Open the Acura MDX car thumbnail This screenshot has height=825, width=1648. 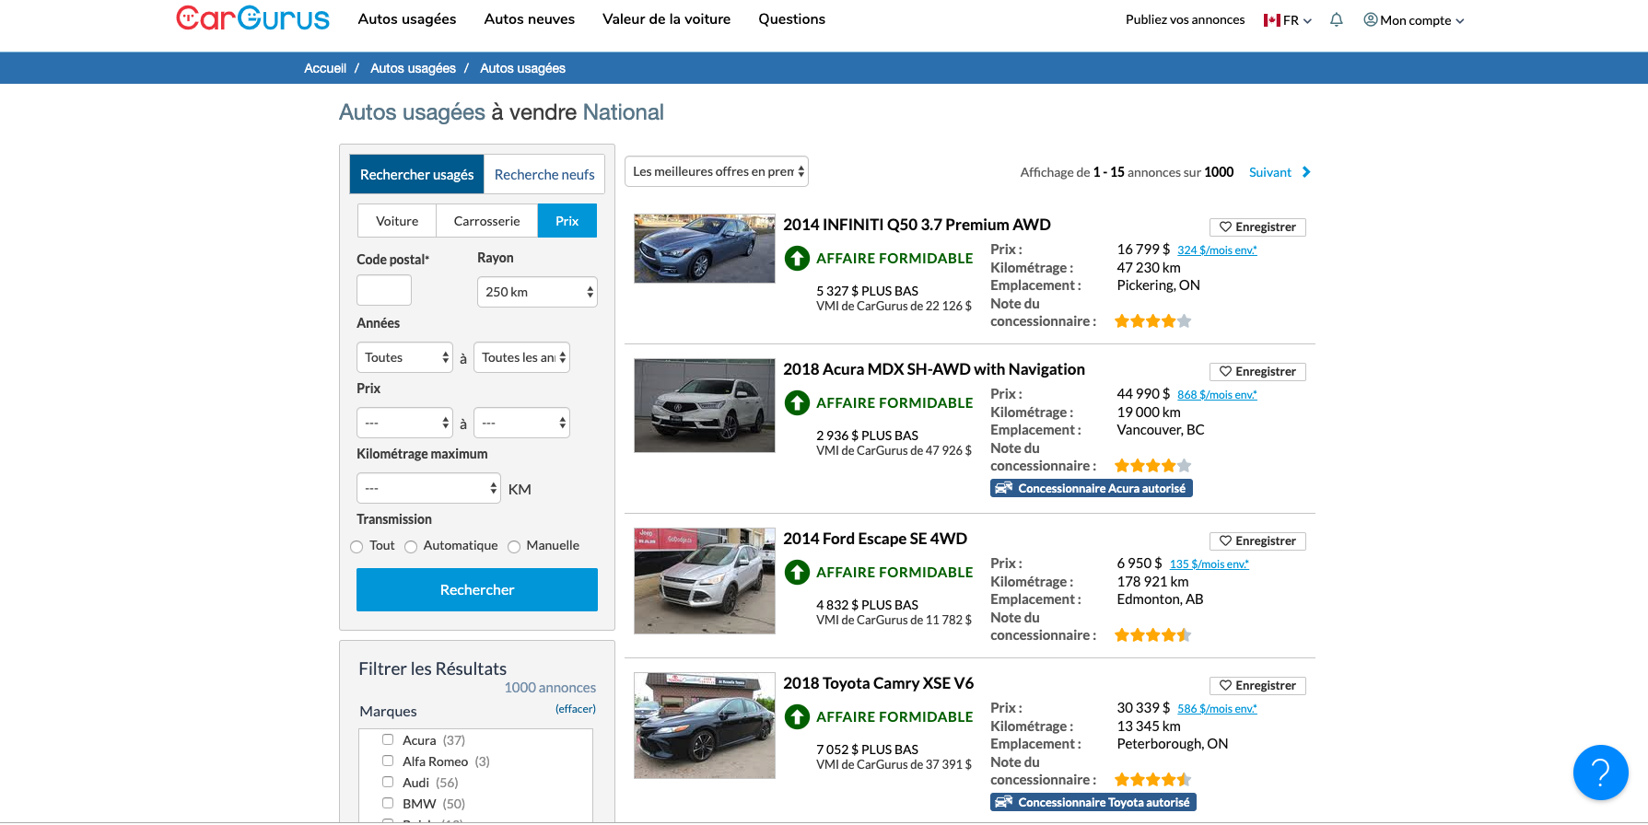(x=705, y=406)
